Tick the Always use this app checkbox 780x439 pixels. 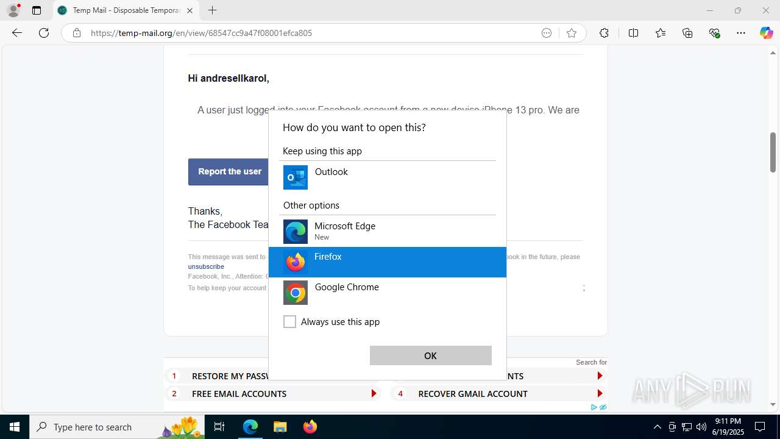(x=290, y=322)
